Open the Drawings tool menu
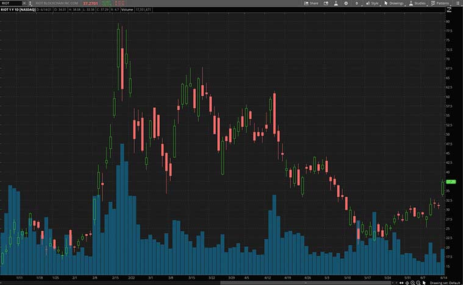The image size is (463, 285). click(395, 3)
